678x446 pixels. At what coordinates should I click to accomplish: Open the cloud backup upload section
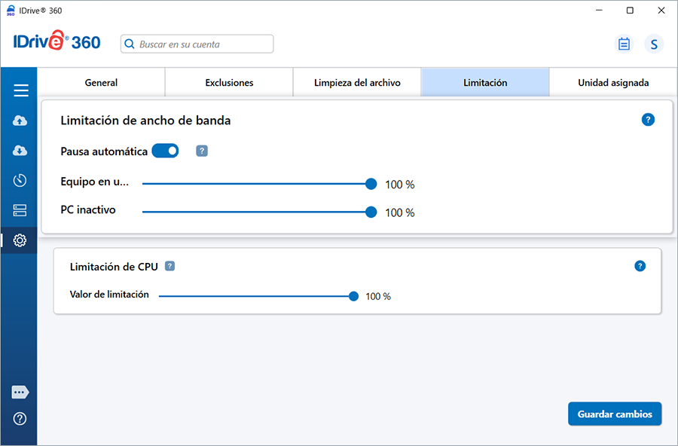coord(20,121)
